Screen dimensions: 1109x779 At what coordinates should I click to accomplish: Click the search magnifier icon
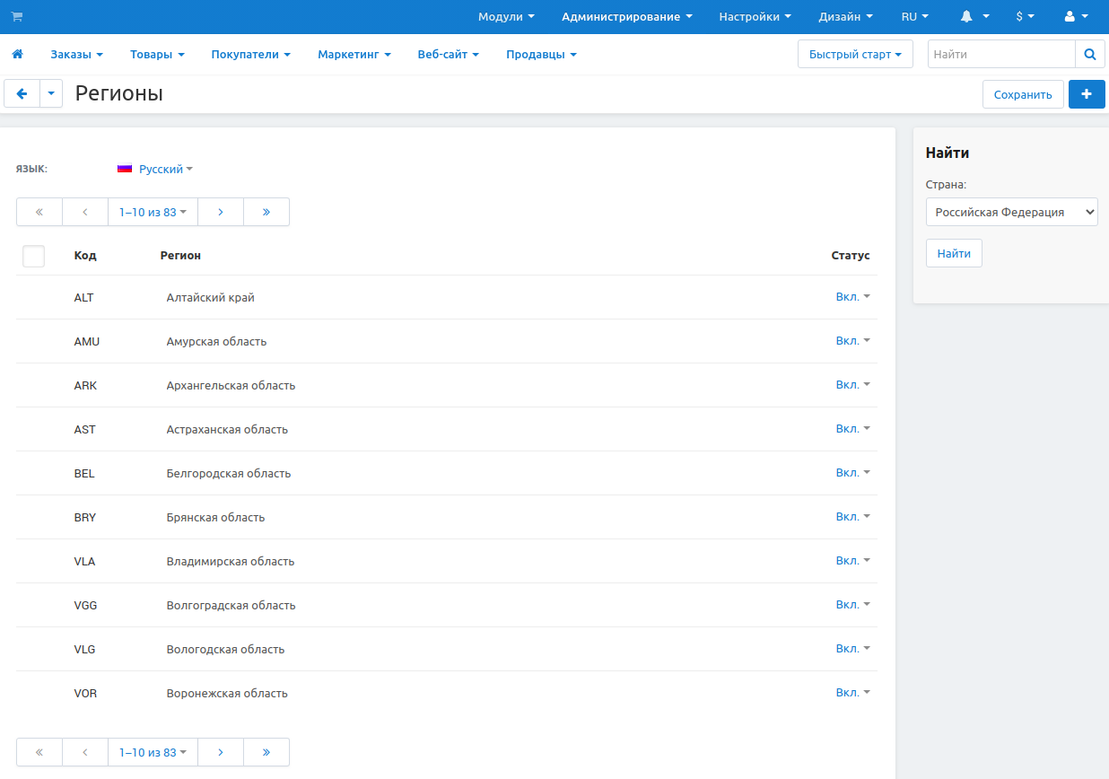tap(1089, 55)
